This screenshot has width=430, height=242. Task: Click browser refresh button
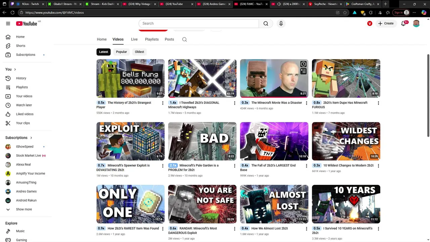coord(12,12)
